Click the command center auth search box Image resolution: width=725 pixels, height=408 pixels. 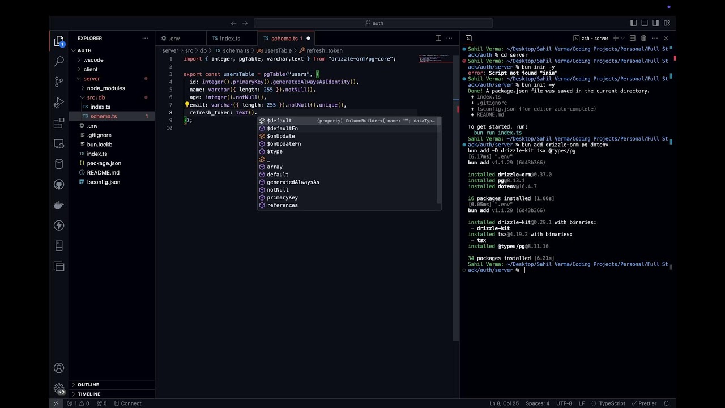click(373, 23)
